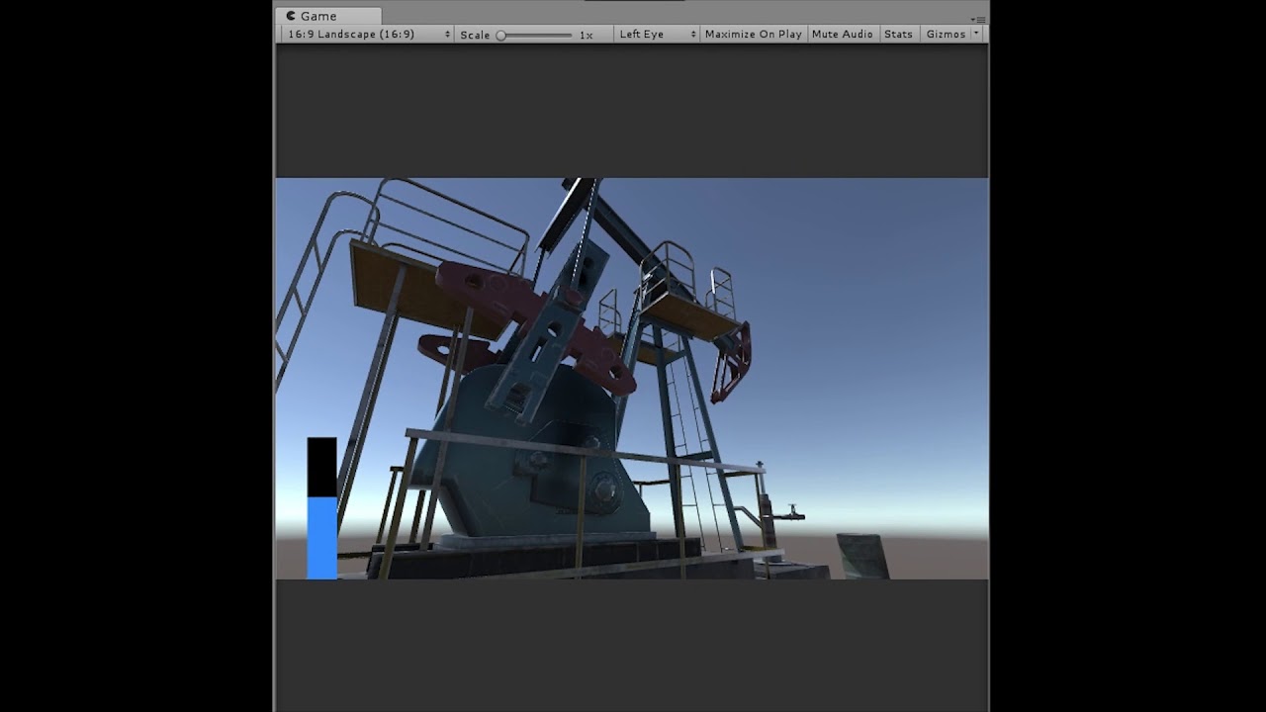Screen dimensions: 1266x712
Task: Toggle Maximize On Play
Action: point(753,34)
